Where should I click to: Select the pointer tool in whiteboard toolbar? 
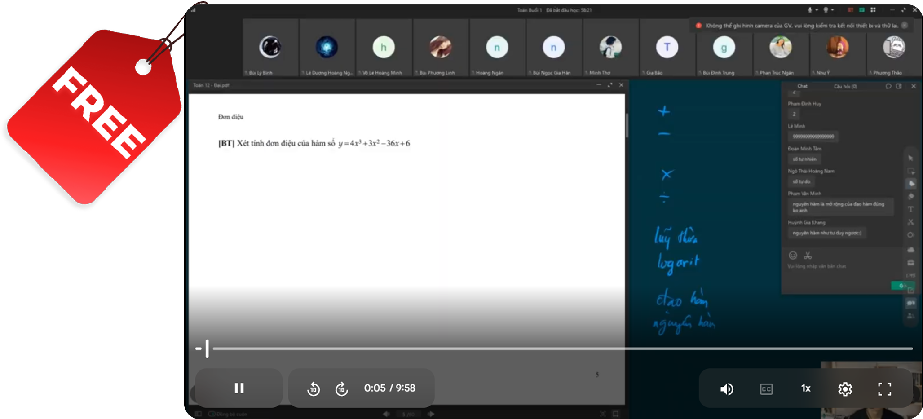click(910, 158)
